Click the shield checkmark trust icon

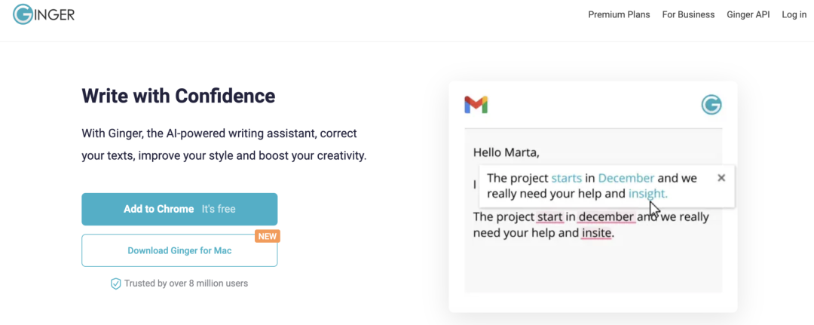point(116,284)
